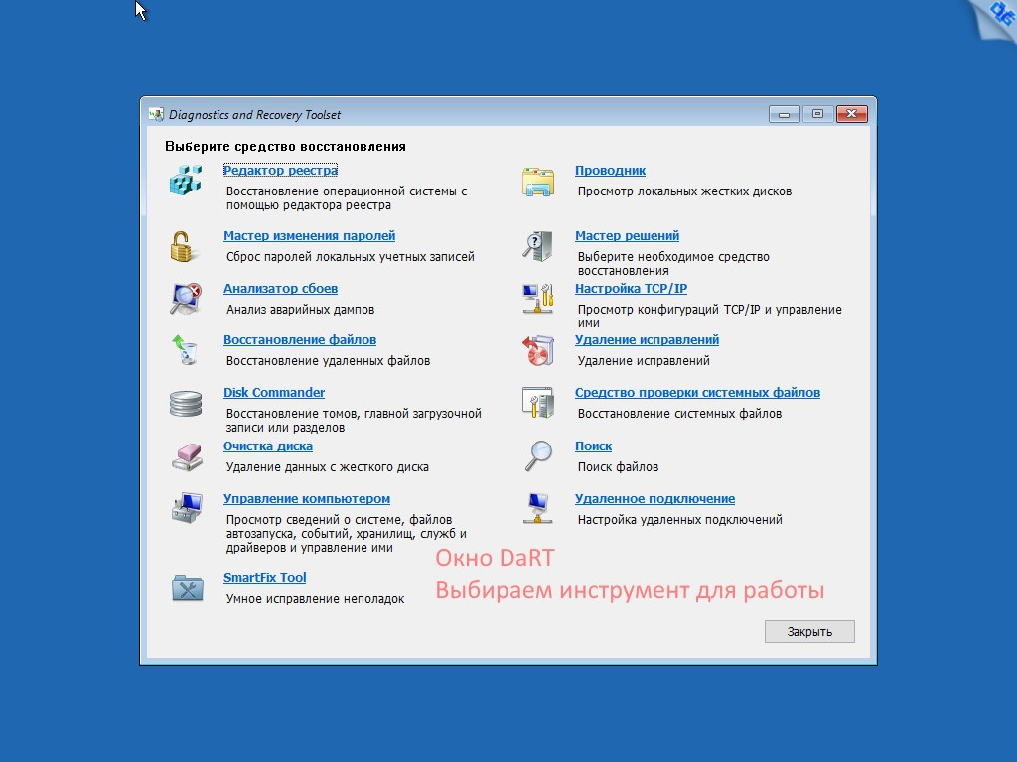1017x762 pixels.
Task: Click the Disk Commander disk stack icon
Action: (185, 403)
